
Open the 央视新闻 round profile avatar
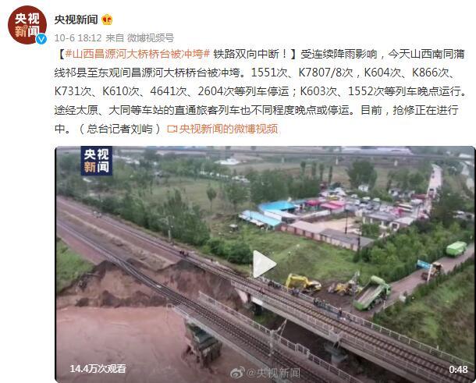pyautogui.click(x=27, y=25)
